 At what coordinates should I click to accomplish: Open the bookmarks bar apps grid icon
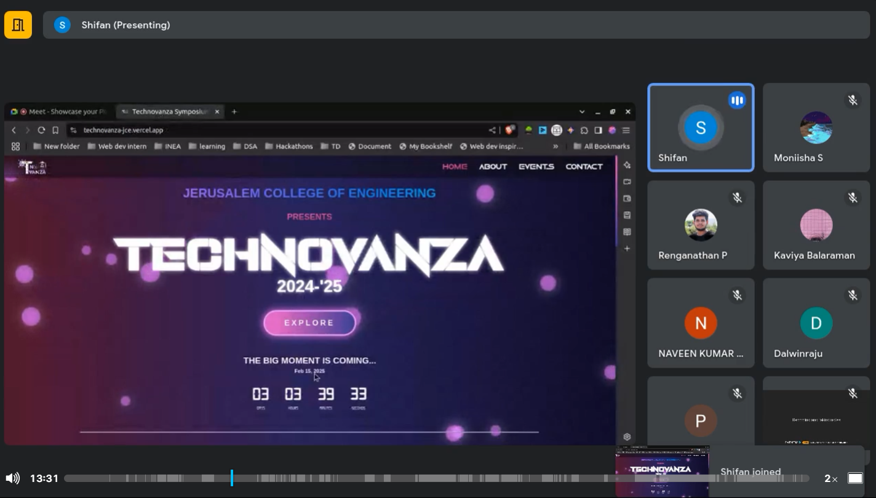tap(15, 147)
